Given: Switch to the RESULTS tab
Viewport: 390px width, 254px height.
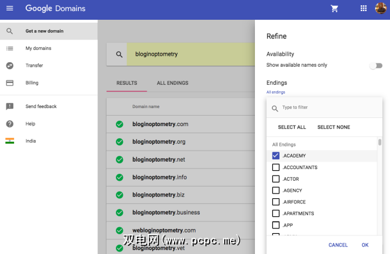Looking at the screenshot, I should [x=126, y=83].
